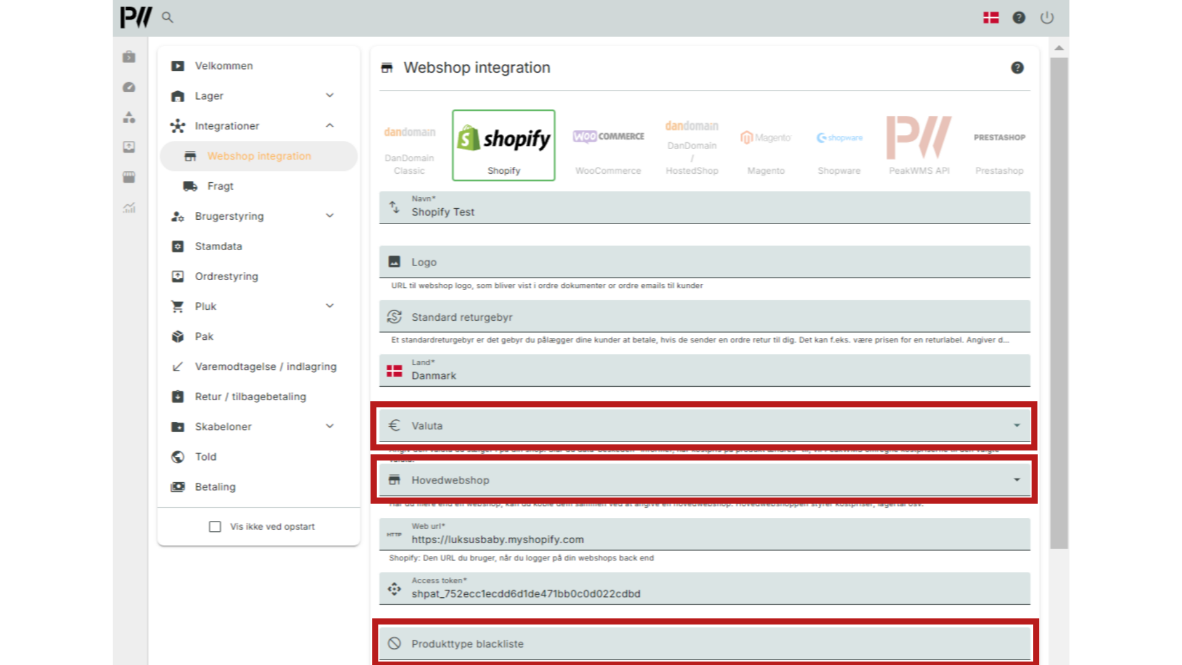Expand the Pluk section
Image resolution: width=1182 pixels, height=665 pixels.
click(259, 307)
